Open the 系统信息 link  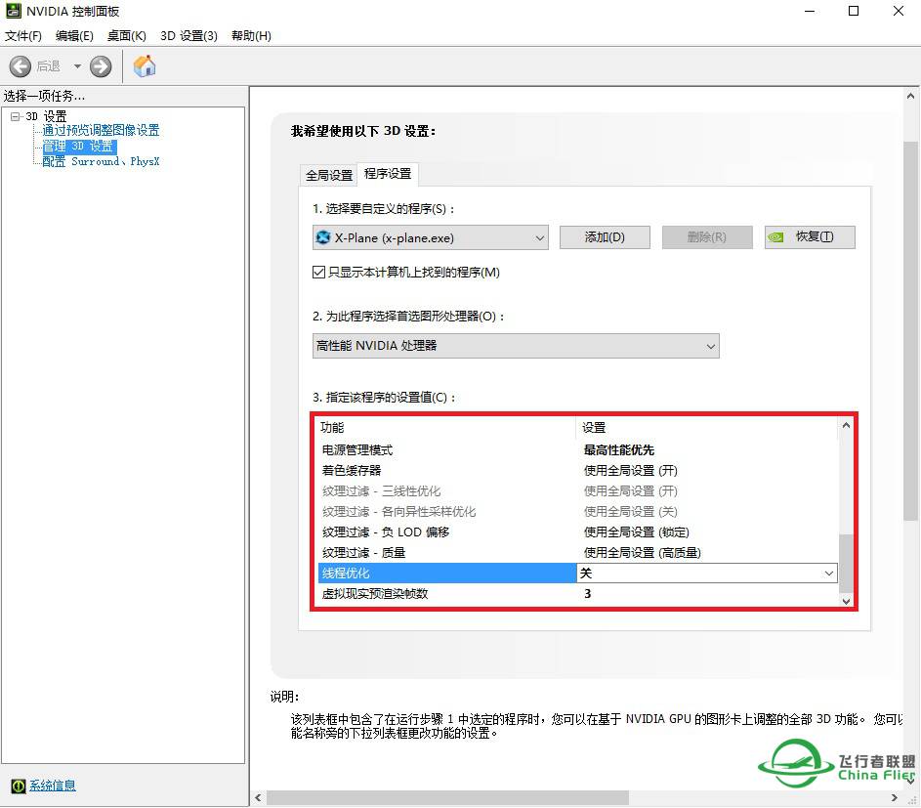(x=53, y=786)
